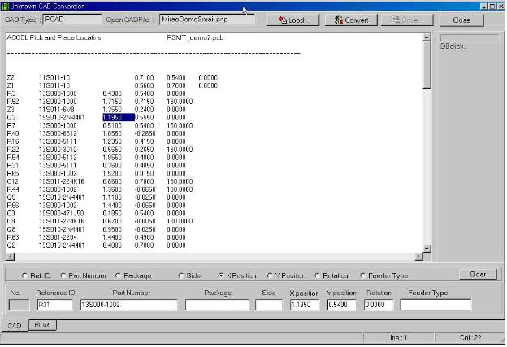Click the vertical scrollbar up arrow
The height and width of the screenshot is (347, 507).
point(427,37)
